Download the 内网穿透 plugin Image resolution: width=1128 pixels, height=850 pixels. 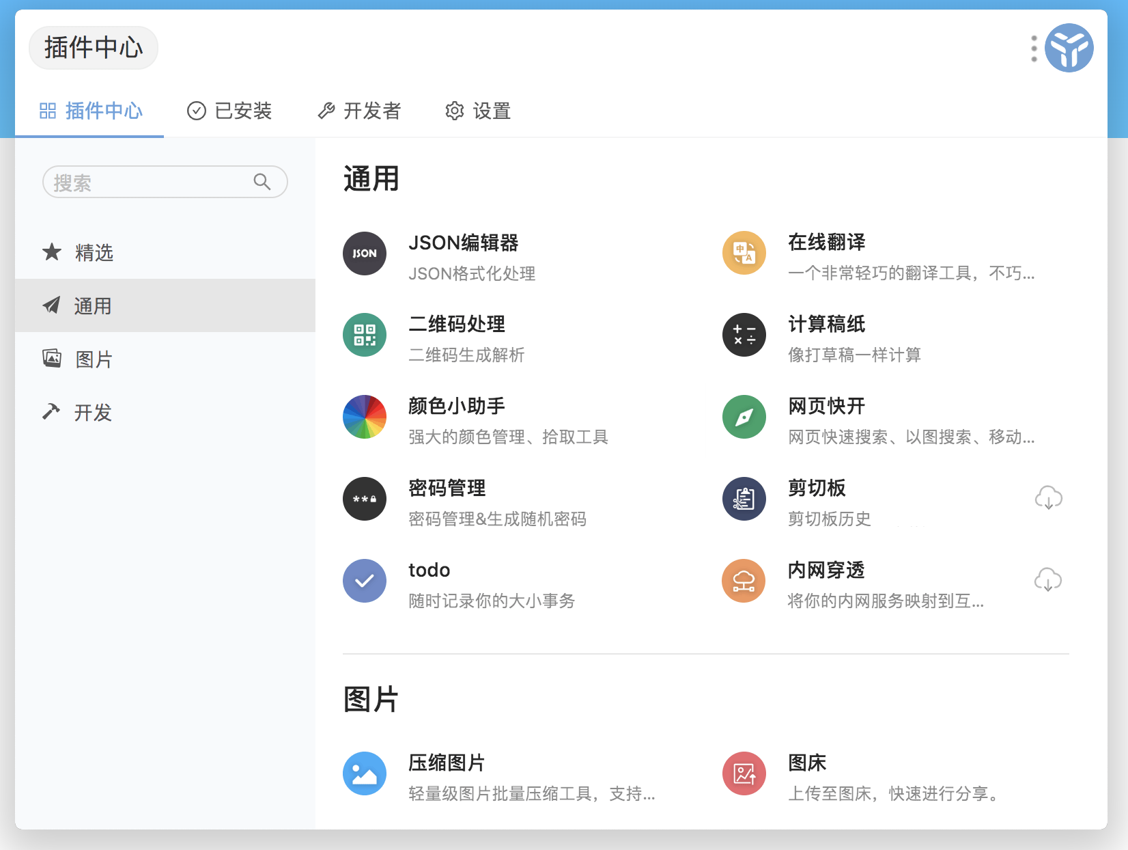[x=1048, y=580]
